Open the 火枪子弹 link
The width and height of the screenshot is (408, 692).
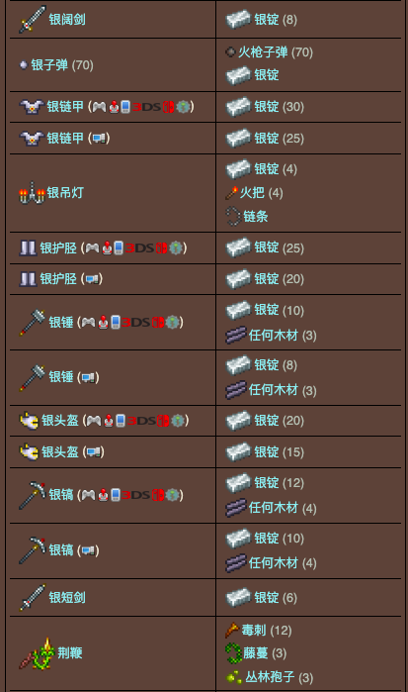click(x=263, y=52)
